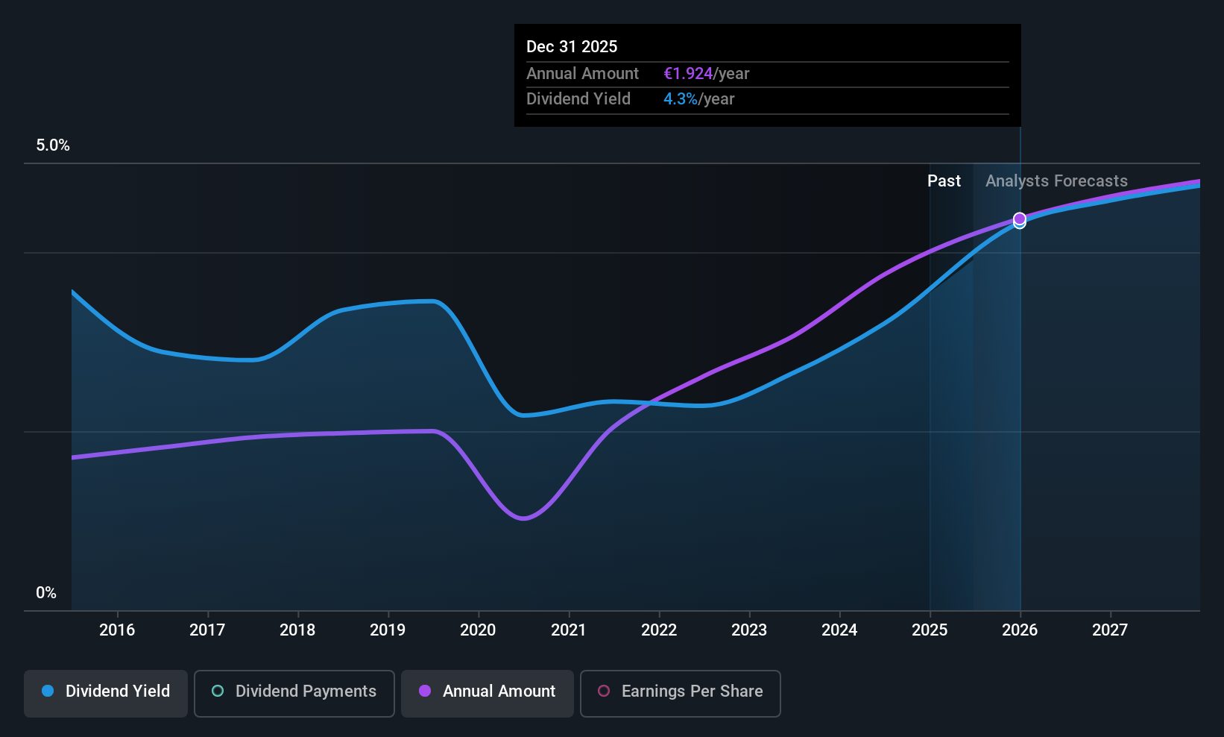The width and height of the screenshot is (1224, 737).
Task: Click the 2020 x-axis year label
Action: pos(478,630)
